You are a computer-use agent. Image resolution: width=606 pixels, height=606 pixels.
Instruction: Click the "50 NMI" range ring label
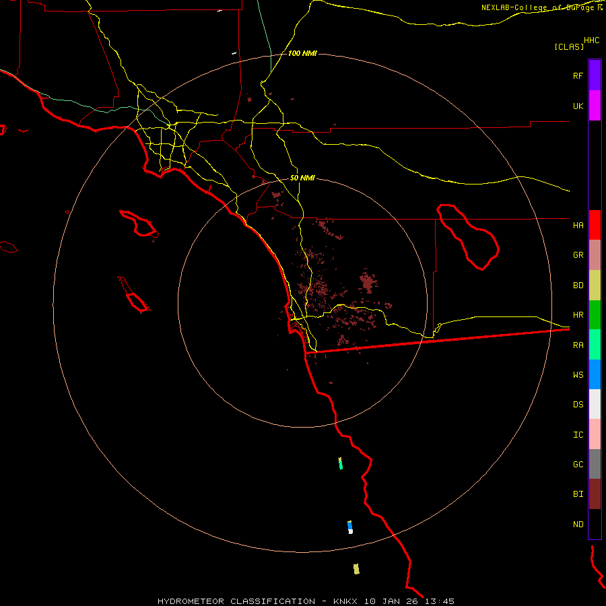pos(302,178)
